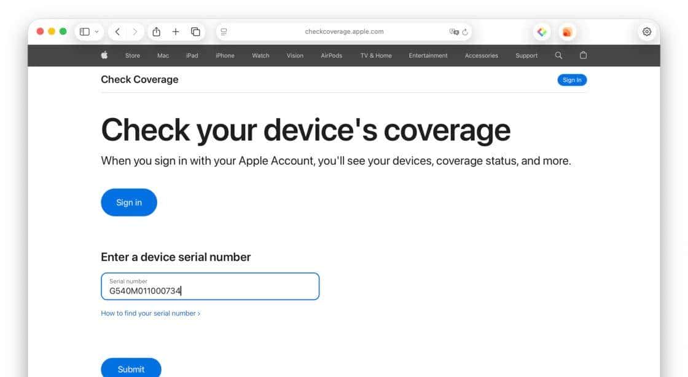Click the Apple logo in navigation
Screen dimensions: 688x377
pos(104,55)
